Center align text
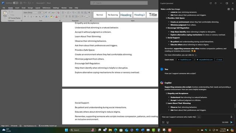The height and width of the screenshot is (133, 236). click(x=66, y=17)
